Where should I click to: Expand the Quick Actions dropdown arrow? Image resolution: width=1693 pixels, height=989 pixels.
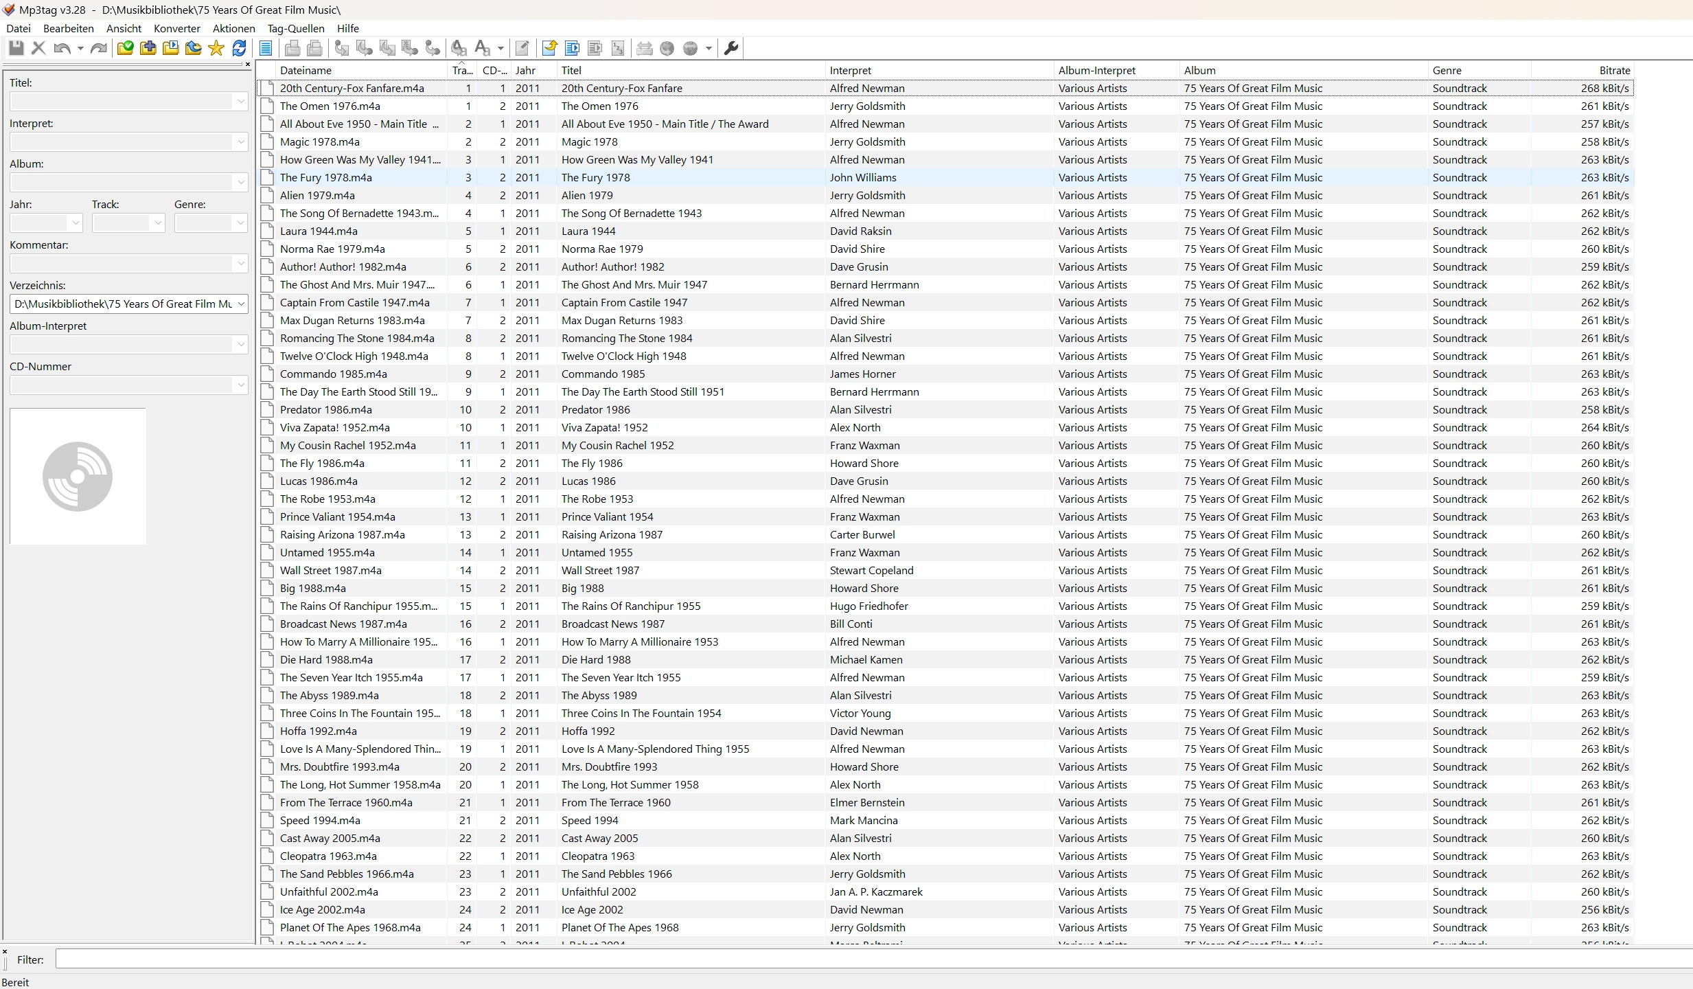pos(500,48)
